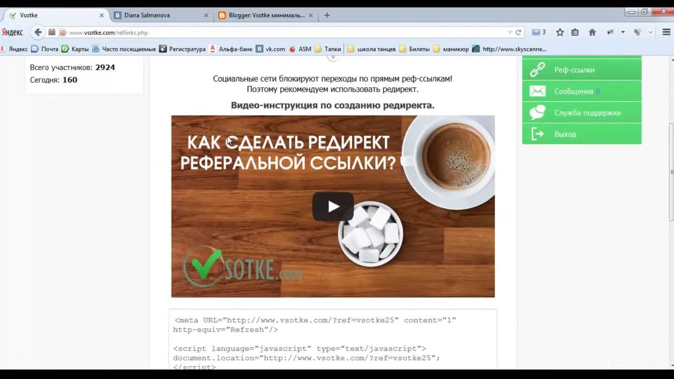The width and height of the screenshot is (674, 379).
Task: Reload the page with the refresh icon
Action: tap(518, 32)
